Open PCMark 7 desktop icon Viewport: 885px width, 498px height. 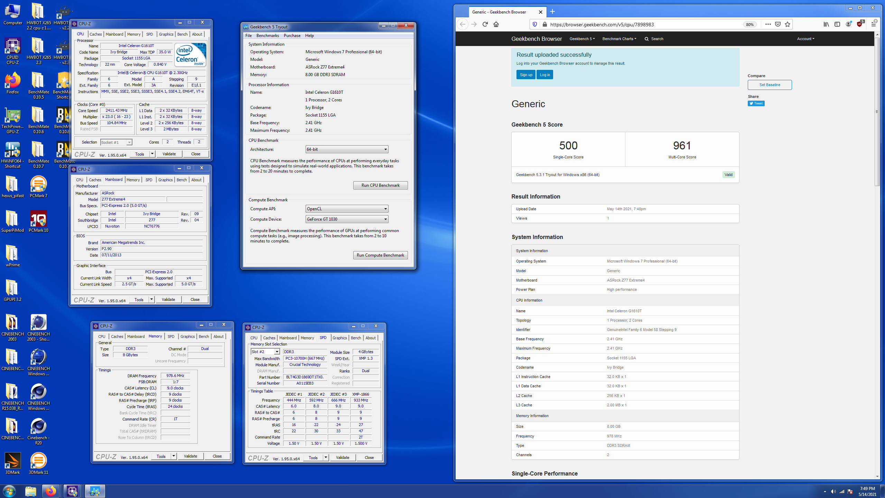[x=38, y=187]
